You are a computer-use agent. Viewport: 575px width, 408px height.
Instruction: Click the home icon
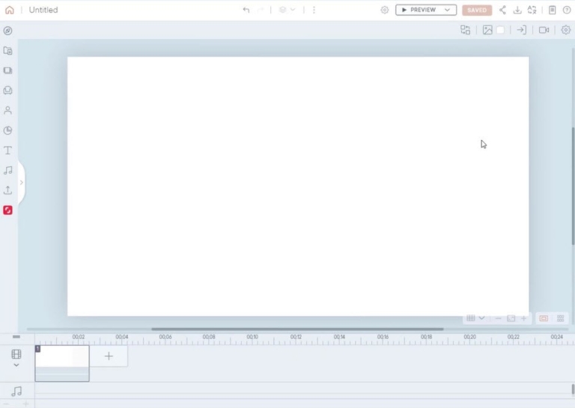(x=9, y=10)
